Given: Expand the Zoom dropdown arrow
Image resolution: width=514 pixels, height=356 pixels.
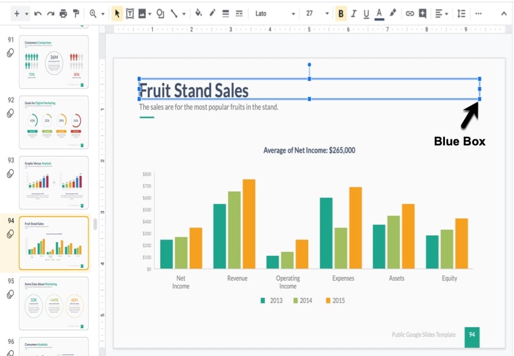Looking at the screenshot, I should tap(103, 13).
